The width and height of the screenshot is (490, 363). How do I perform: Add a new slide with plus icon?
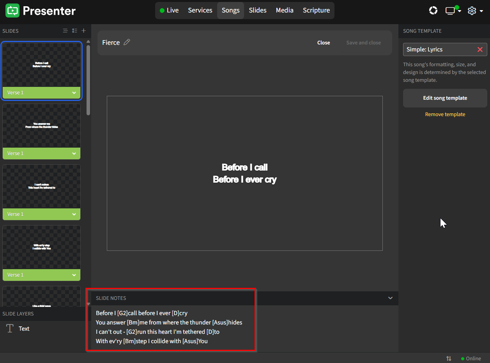[83, 31]
